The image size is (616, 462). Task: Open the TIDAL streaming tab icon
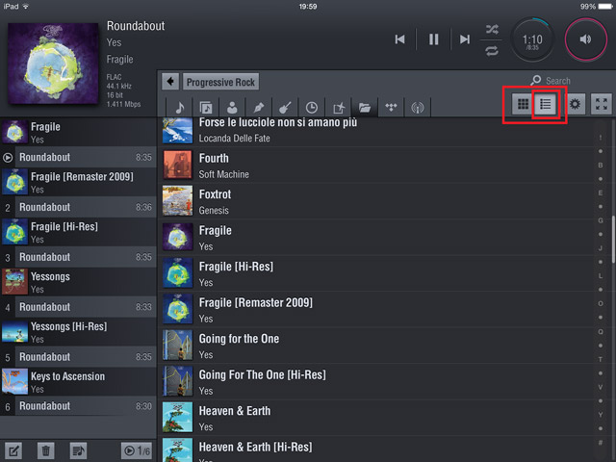[x=391, y=107]
